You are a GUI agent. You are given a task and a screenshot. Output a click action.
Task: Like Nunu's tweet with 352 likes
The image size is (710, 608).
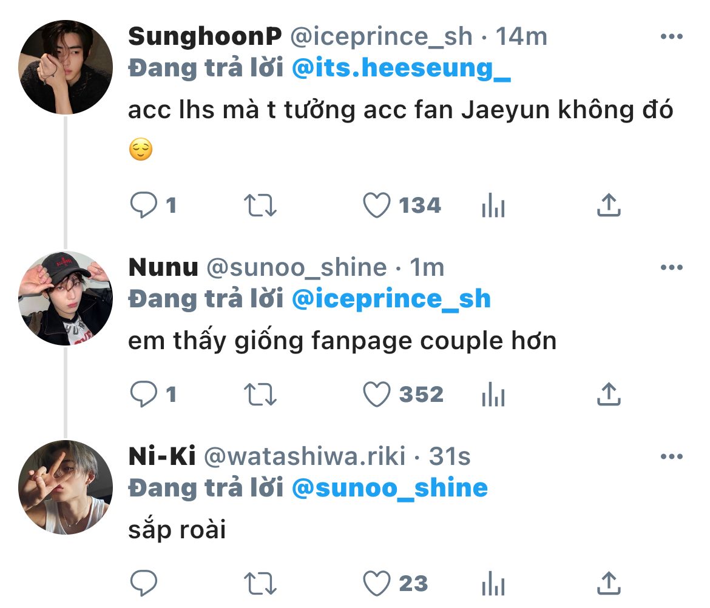point(376,395)
